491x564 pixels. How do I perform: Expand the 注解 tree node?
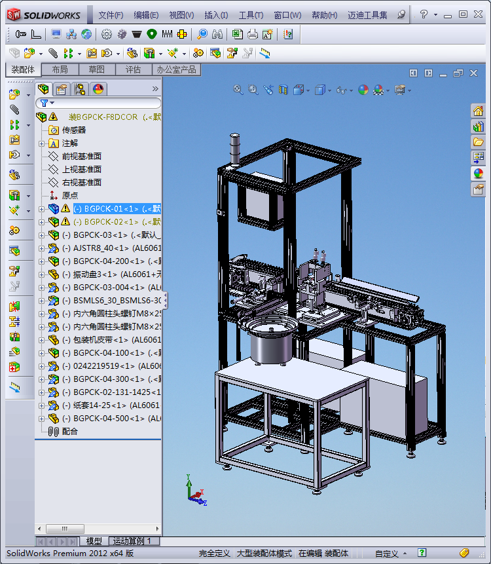(41, 143)
